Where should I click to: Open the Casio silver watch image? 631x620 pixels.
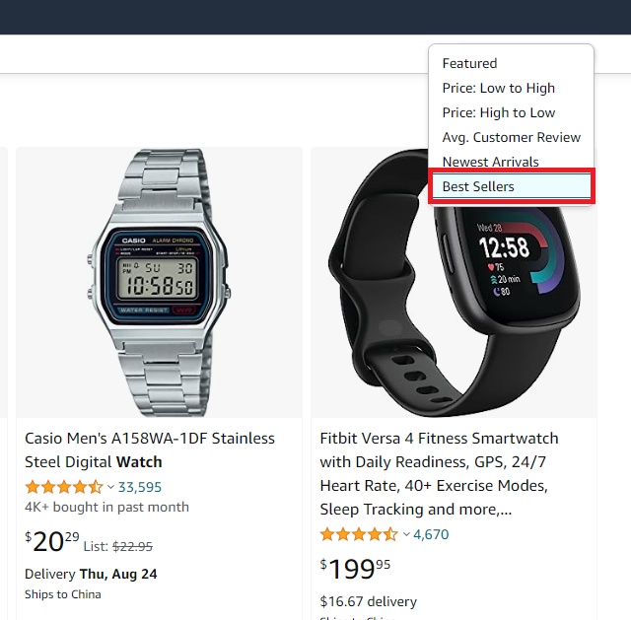click(x=159, y=283)
